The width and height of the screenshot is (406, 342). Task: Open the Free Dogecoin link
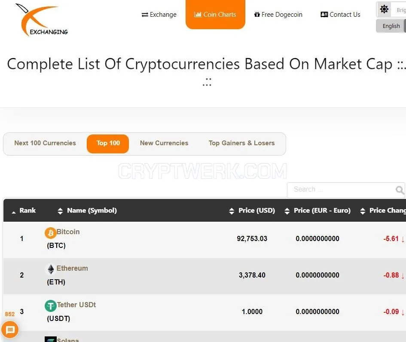coord(278,15)
